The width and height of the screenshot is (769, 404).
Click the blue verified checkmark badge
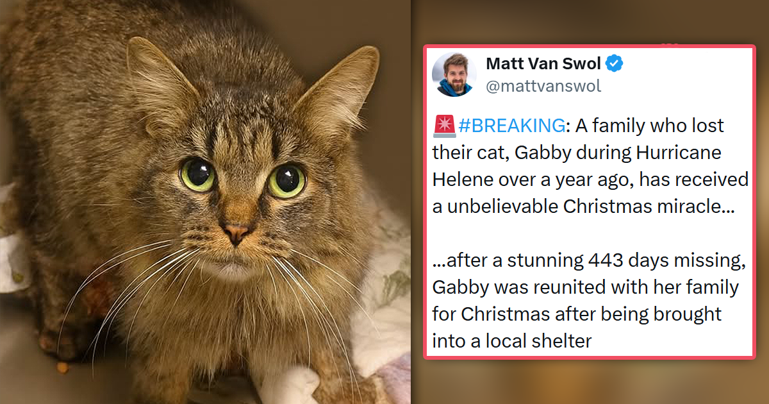[615, 64]
